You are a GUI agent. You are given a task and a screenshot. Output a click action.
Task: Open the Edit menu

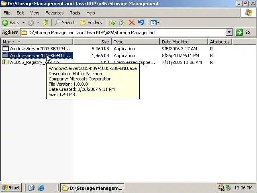coord(20,13)
